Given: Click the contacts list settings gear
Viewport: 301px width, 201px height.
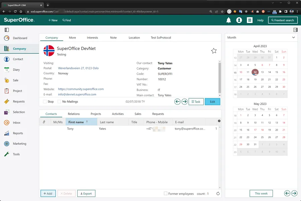Looking at the screenshot, I should [x=219, y=121].
